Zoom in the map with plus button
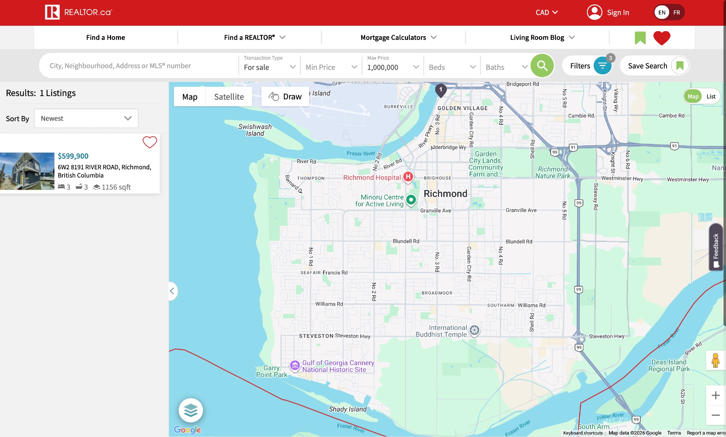726x437 pixels. (715, 395)
